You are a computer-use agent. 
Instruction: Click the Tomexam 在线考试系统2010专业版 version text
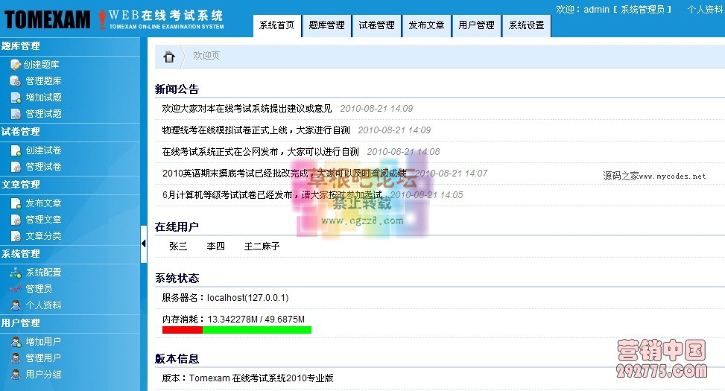click(262, 378)
